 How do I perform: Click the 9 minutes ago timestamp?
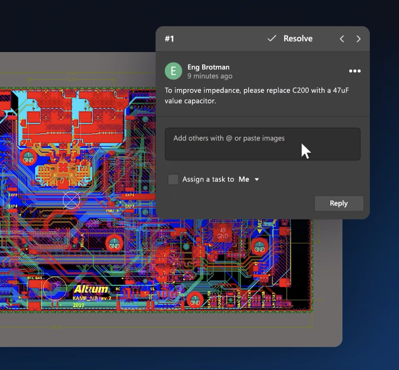pyautogui.click(x=209, y=76)
